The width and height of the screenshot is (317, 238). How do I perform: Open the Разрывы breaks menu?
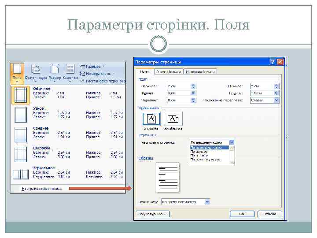[x=92, y=67]
